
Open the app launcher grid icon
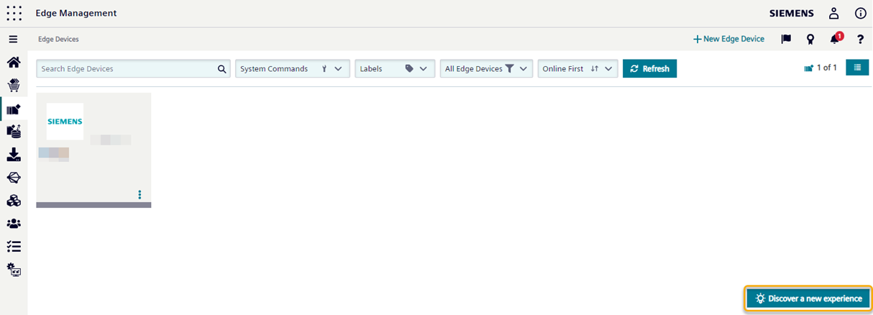(14, 13)
